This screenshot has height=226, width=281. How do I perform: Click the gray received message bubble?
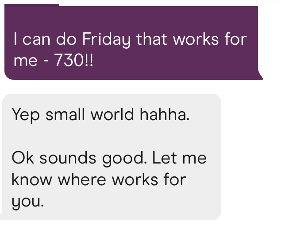point(111,157)
